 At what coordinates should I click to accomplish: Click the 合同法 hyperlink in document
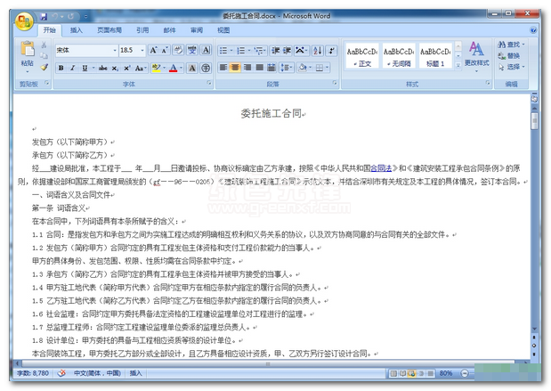point(380,167)
